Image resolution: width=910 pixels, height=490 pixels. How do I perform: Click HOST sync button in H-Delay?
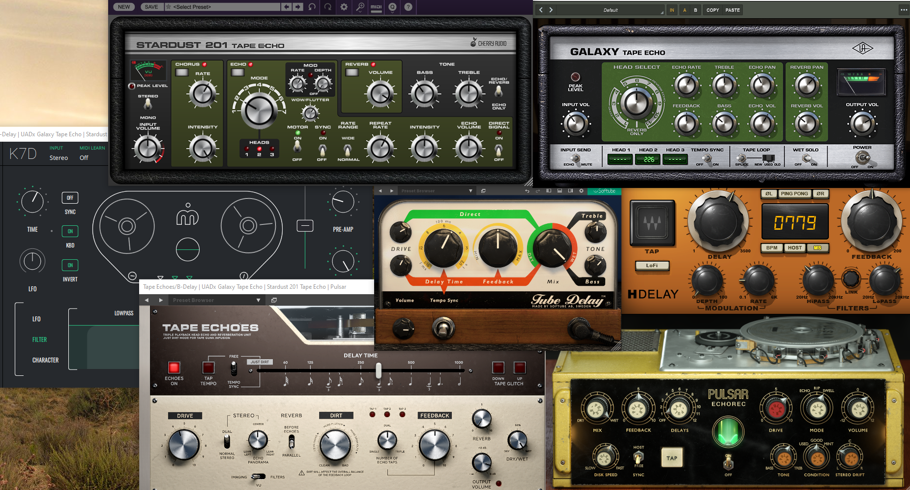794,248
